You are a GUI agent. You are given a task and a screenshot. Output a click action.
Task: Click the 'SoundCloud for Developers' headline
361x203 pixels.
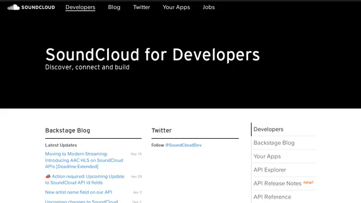152,55
